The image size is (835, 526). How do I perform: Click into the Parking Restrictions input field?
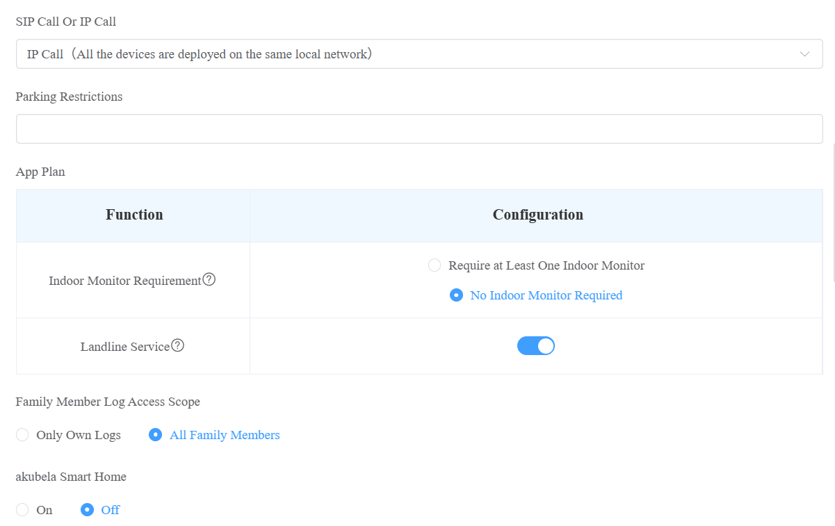click(419, 129)
